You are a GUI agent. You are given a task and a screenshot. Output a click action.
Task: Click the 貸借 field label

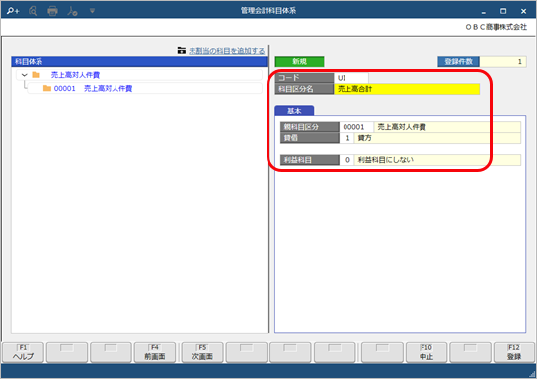click(x=310, y=138)
